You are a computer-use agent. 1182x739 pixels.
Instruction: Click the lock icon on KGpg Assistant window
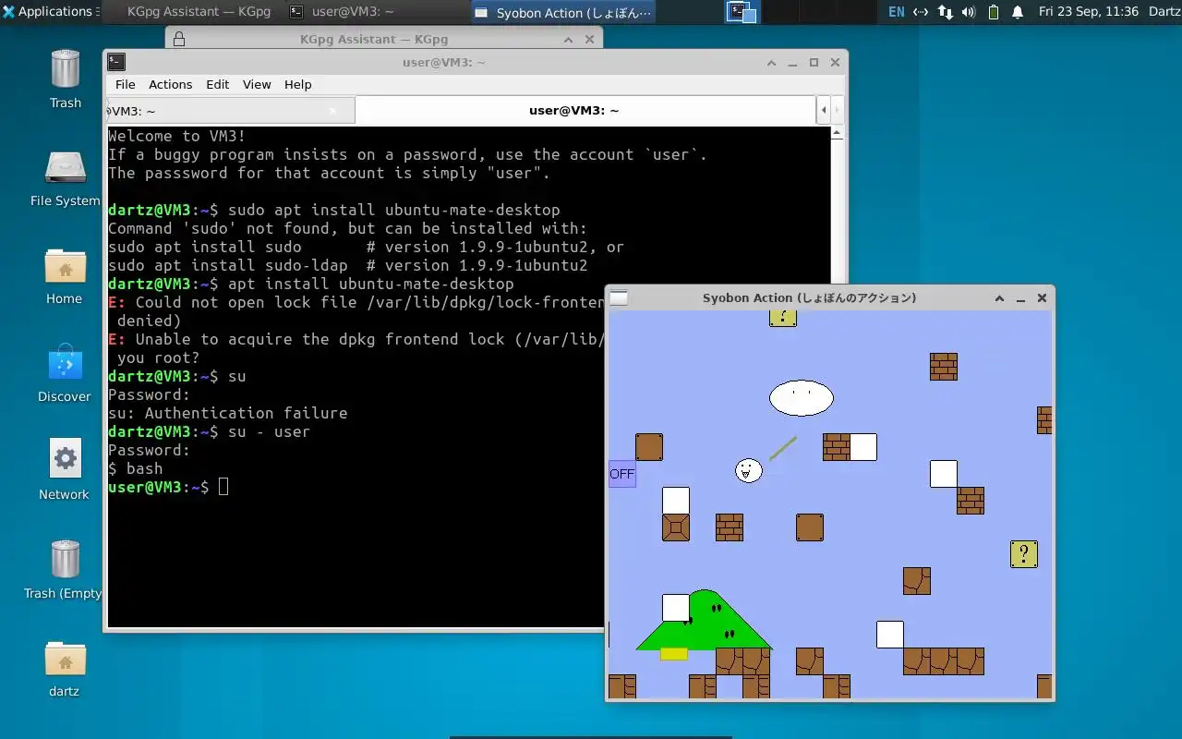[179, 39]
